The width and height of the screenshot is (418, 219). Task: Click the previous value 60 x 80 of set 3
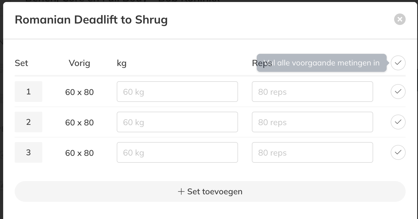[x=79, y=153]
